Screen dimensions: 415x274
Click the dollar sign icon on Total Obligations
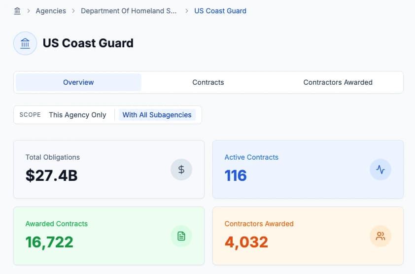pos(181,170)
